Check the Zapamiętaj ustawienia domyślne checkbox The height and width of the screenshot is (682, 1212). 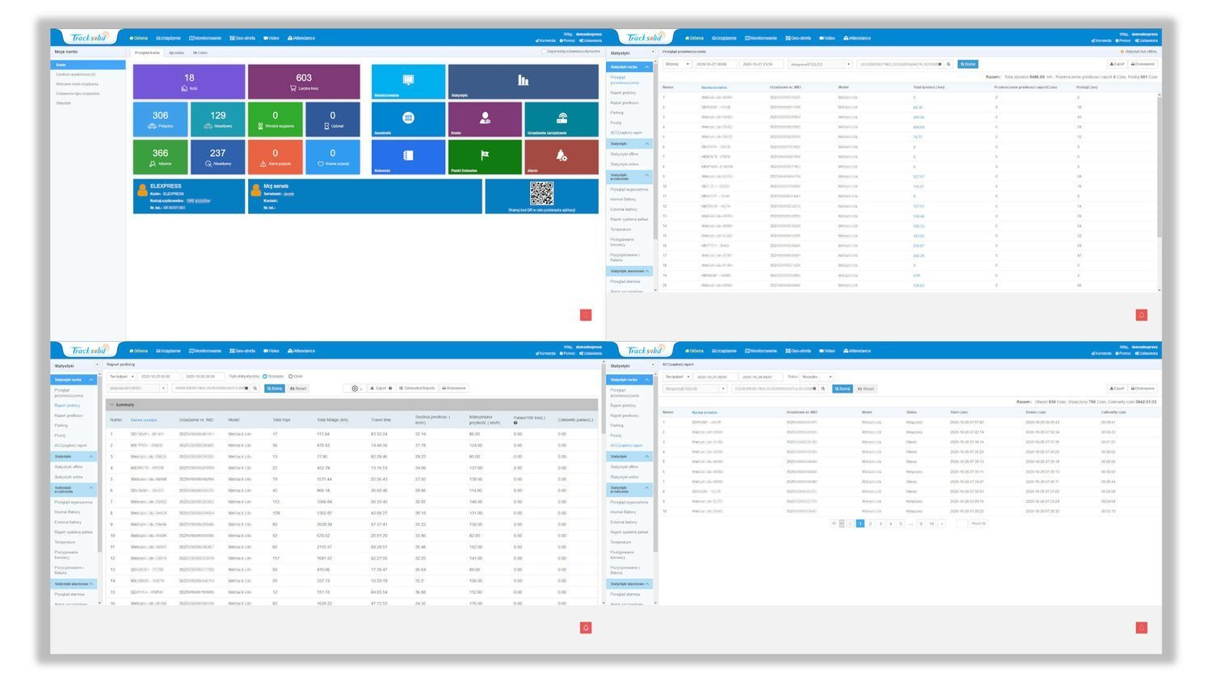544,52
